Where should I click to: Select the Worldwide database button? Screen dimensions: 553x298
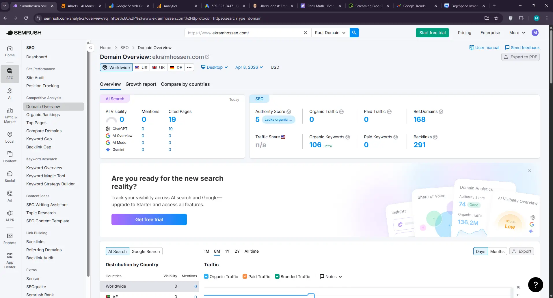(x=116, y=67)
